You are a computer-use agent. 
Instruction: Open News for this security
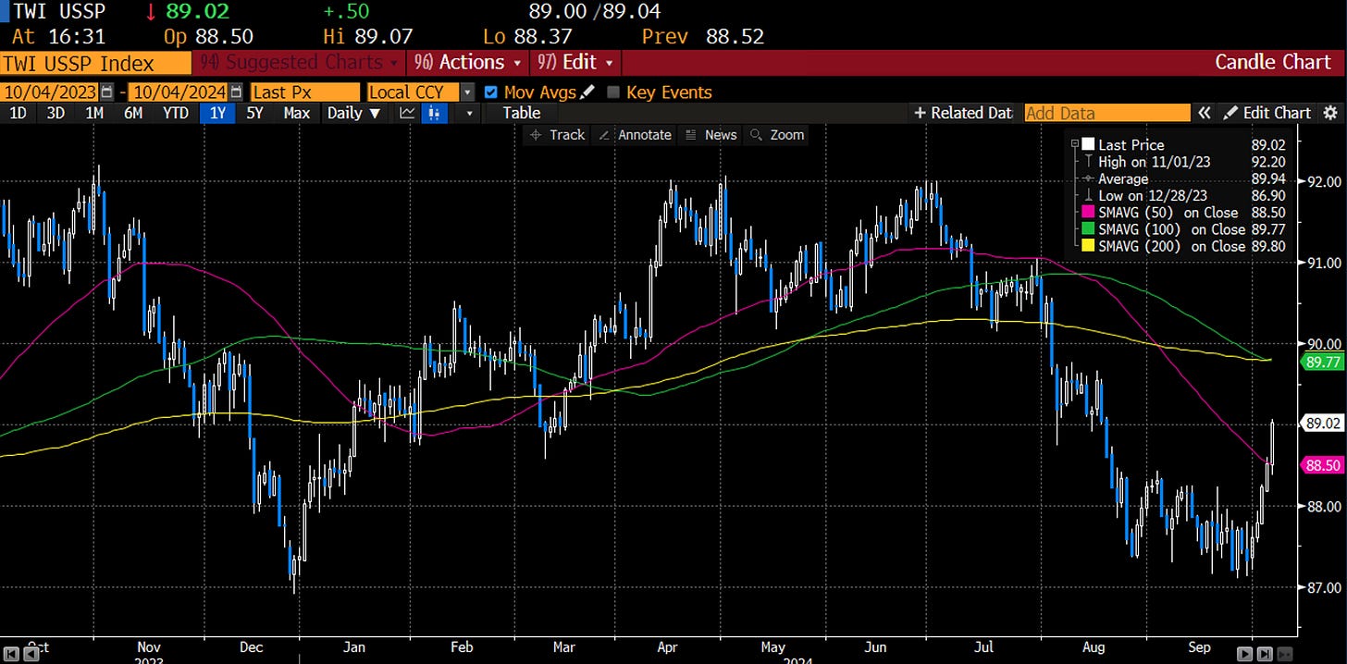pyautogui.click(x=711, y=135)
